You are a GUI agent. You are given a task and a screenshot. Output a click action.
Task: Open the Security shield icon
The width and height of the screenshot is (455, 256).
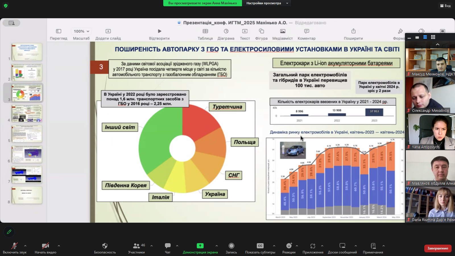[x=105, y=246]
